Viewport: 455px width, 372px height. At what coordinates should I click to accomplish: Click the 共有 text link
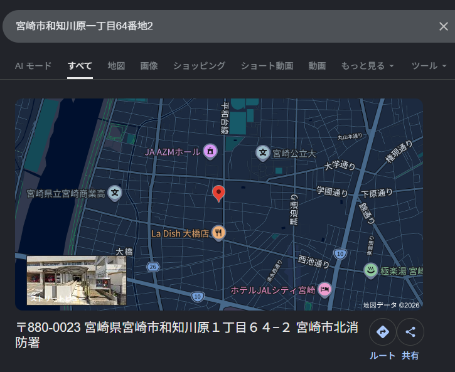410,356
